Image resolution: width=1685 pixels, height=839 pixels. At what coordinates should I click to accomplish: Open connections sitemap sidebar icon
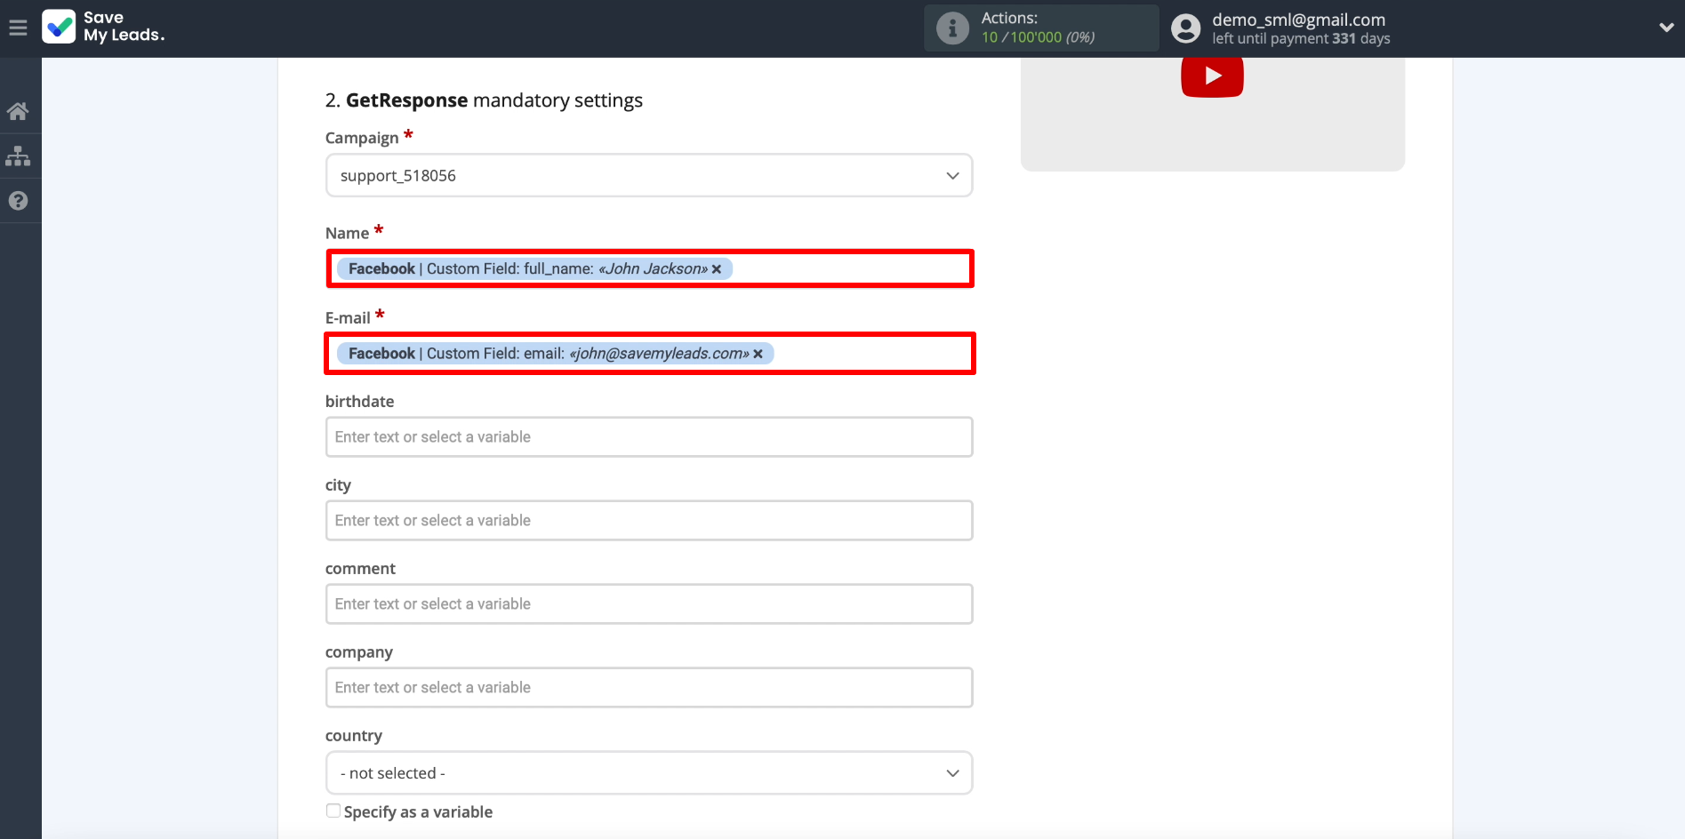coord(18,156)
